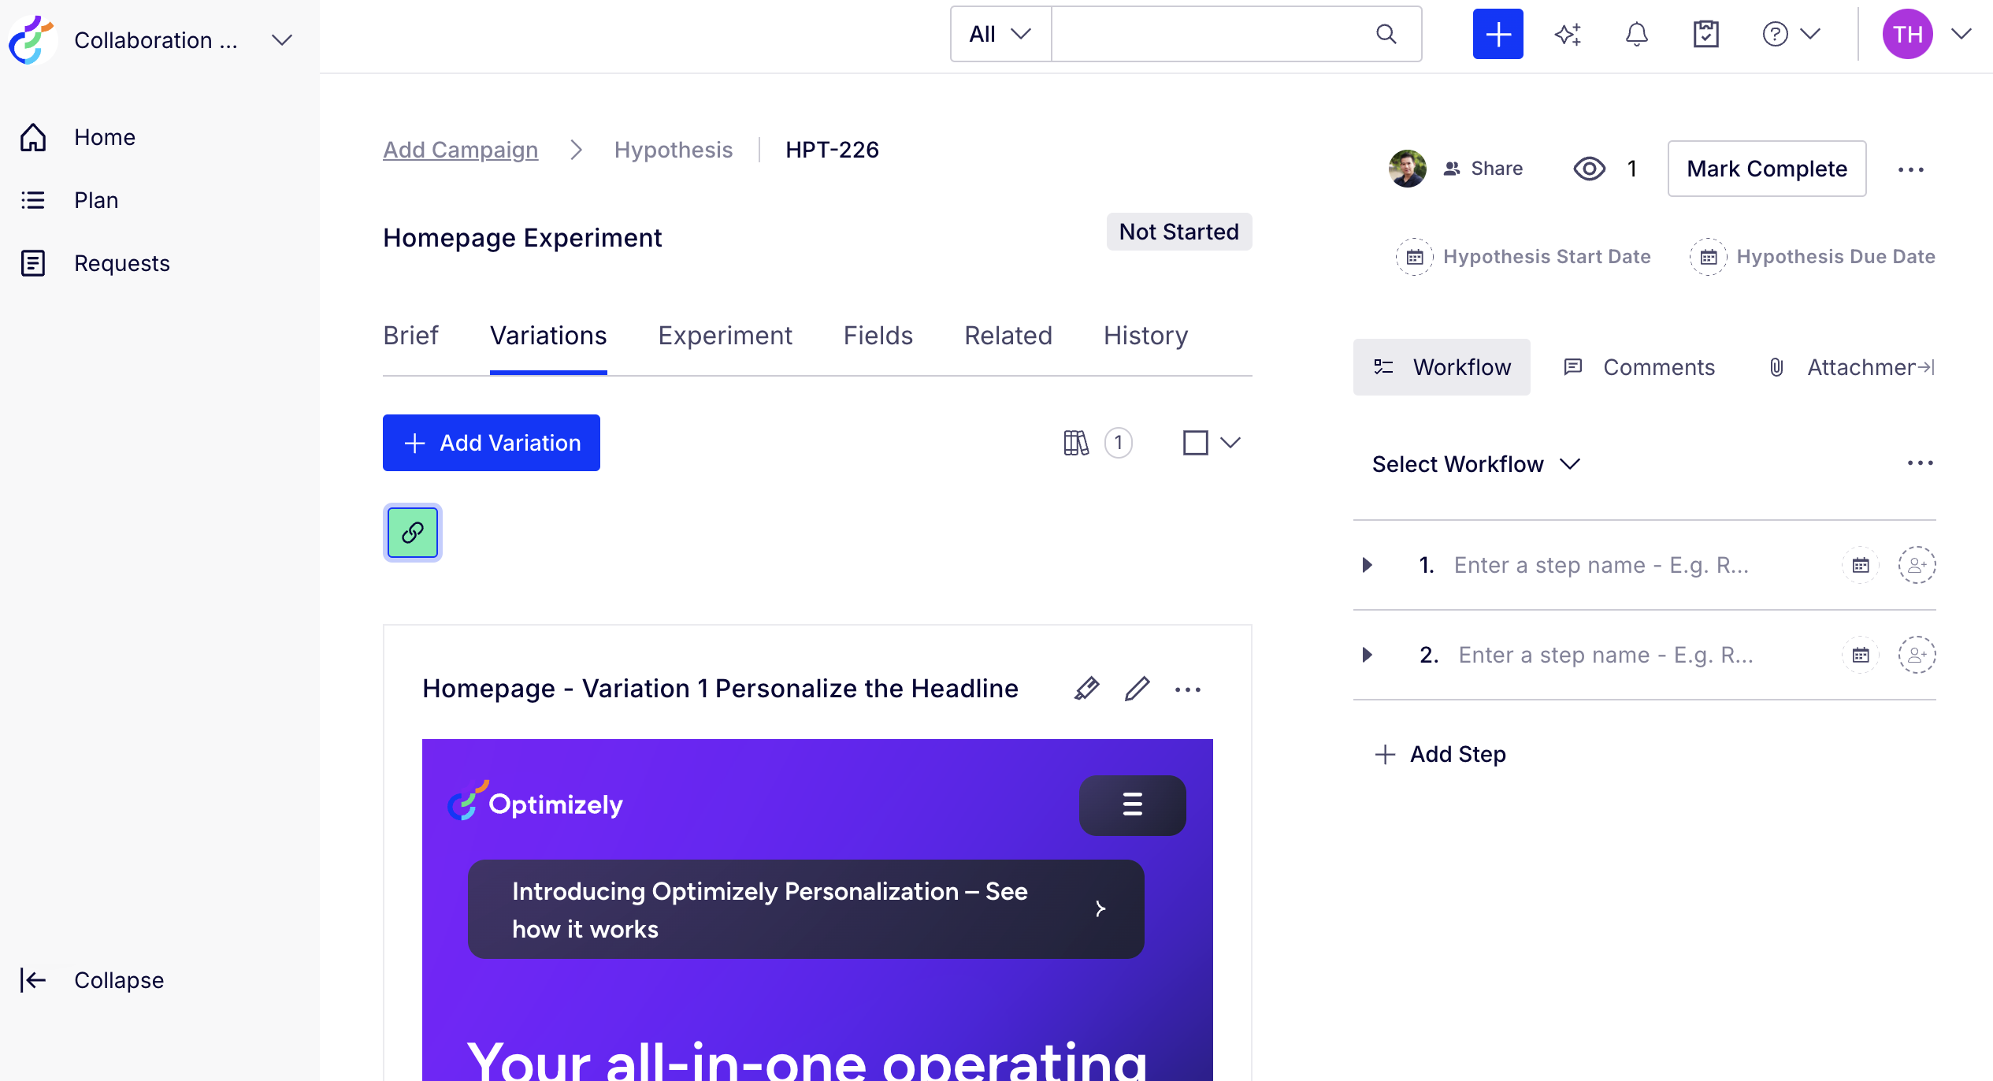
Task: Assign a user to workflow step 1
Action: (1917, 565)
